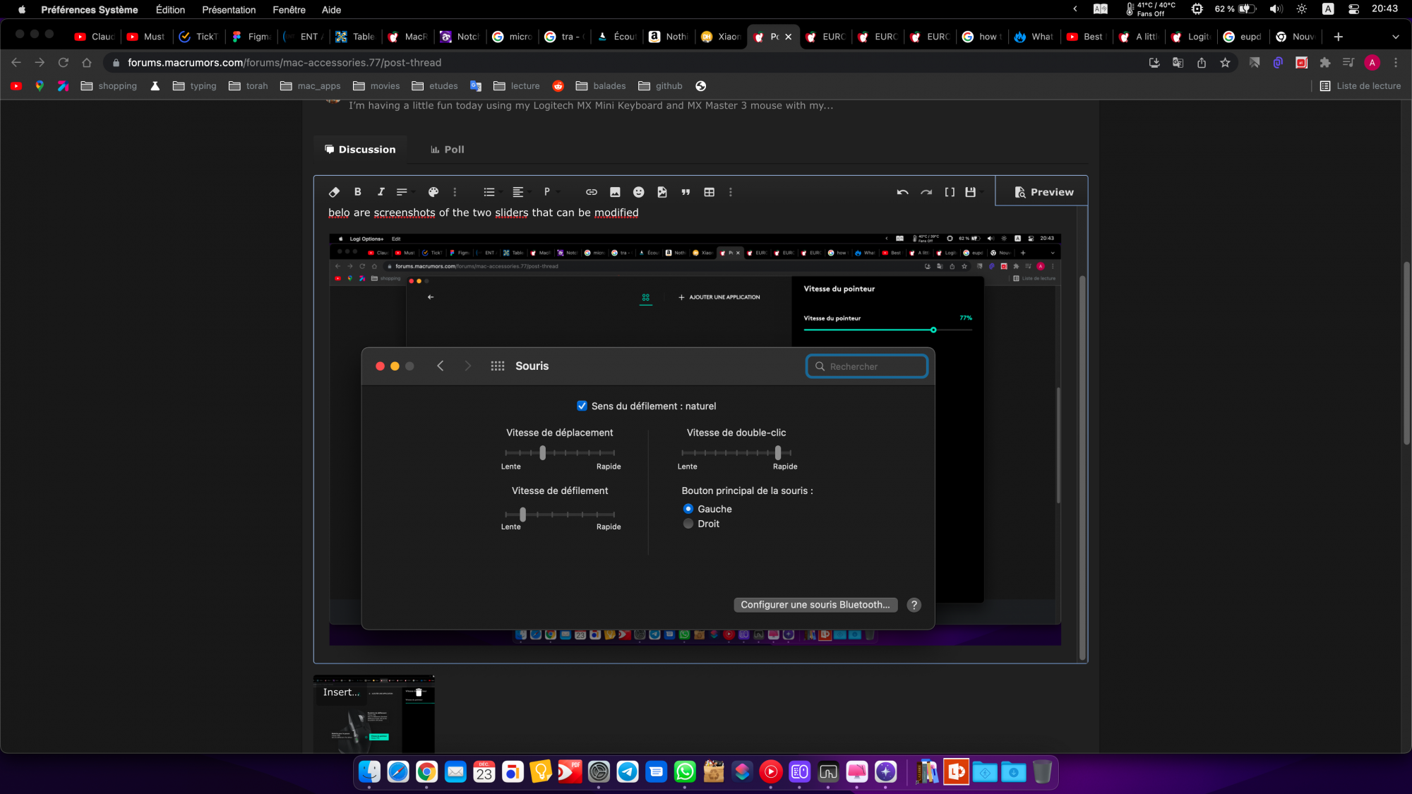Viewport: 1412px width, 794px height.
Task: Insert a table in editor
Action: coord(709,192)
